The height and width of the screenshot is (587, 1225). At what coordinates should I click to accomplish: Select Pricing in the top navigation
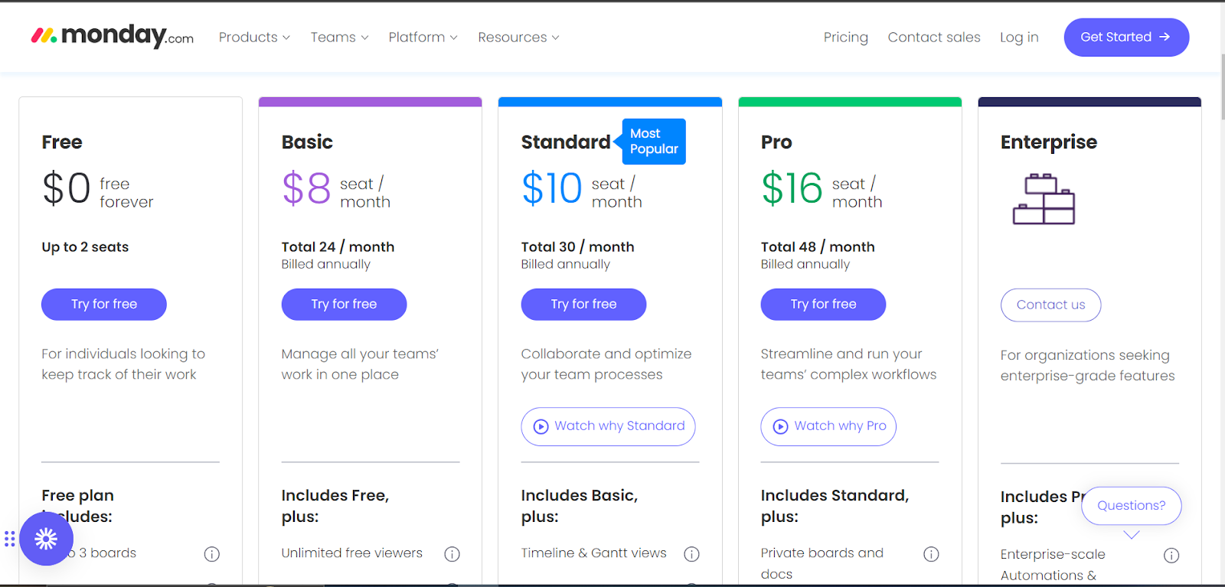click(x=845, y=37)
